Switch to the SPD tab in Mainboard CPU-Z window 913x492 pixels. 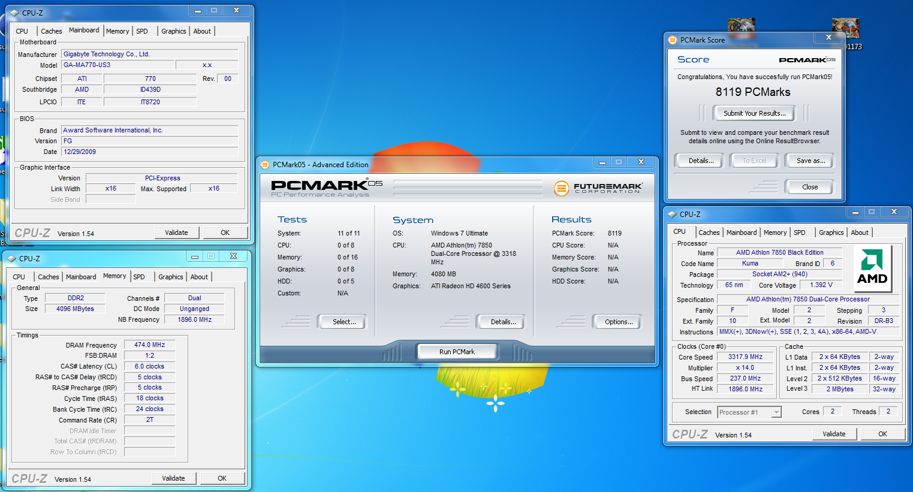click(142, 31)
